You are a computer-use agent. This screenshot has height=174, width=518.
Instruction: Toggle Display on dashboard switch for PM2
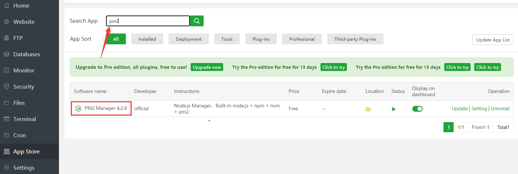(x=417, y=109)
